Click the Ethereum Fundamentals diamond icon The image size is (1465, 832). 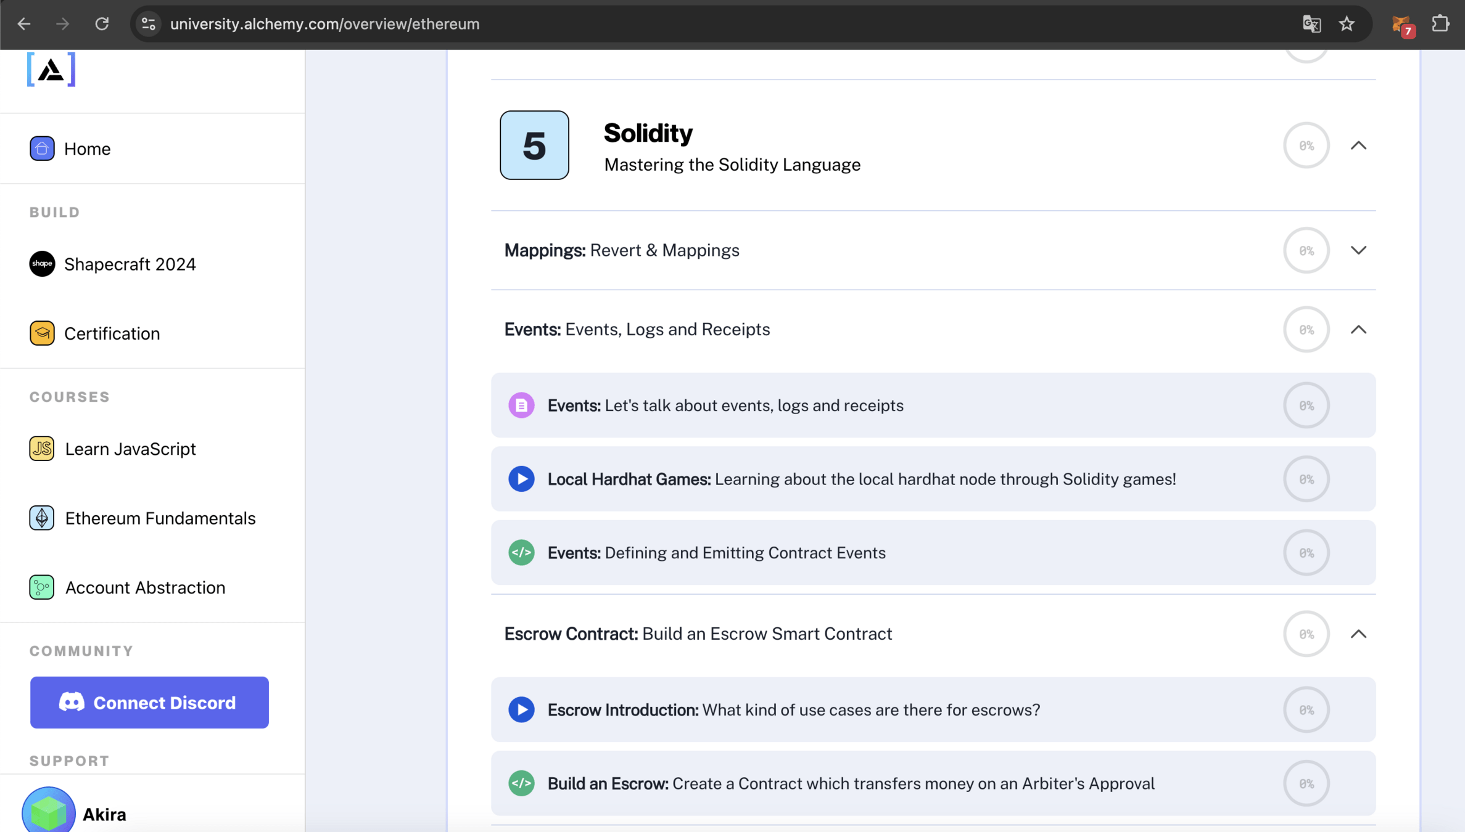(x=42, y=518)
